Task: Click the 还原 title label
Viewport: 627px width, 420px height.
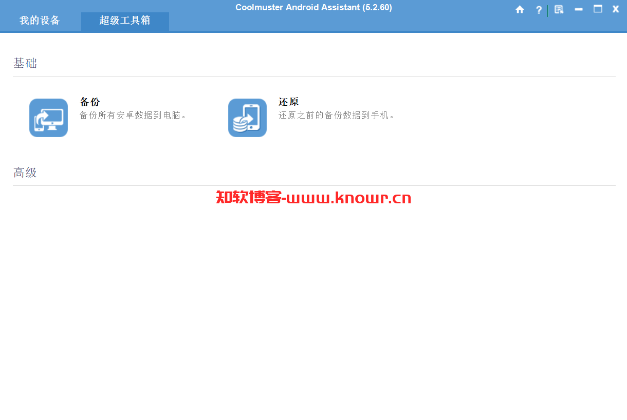Action: (288, 102)
